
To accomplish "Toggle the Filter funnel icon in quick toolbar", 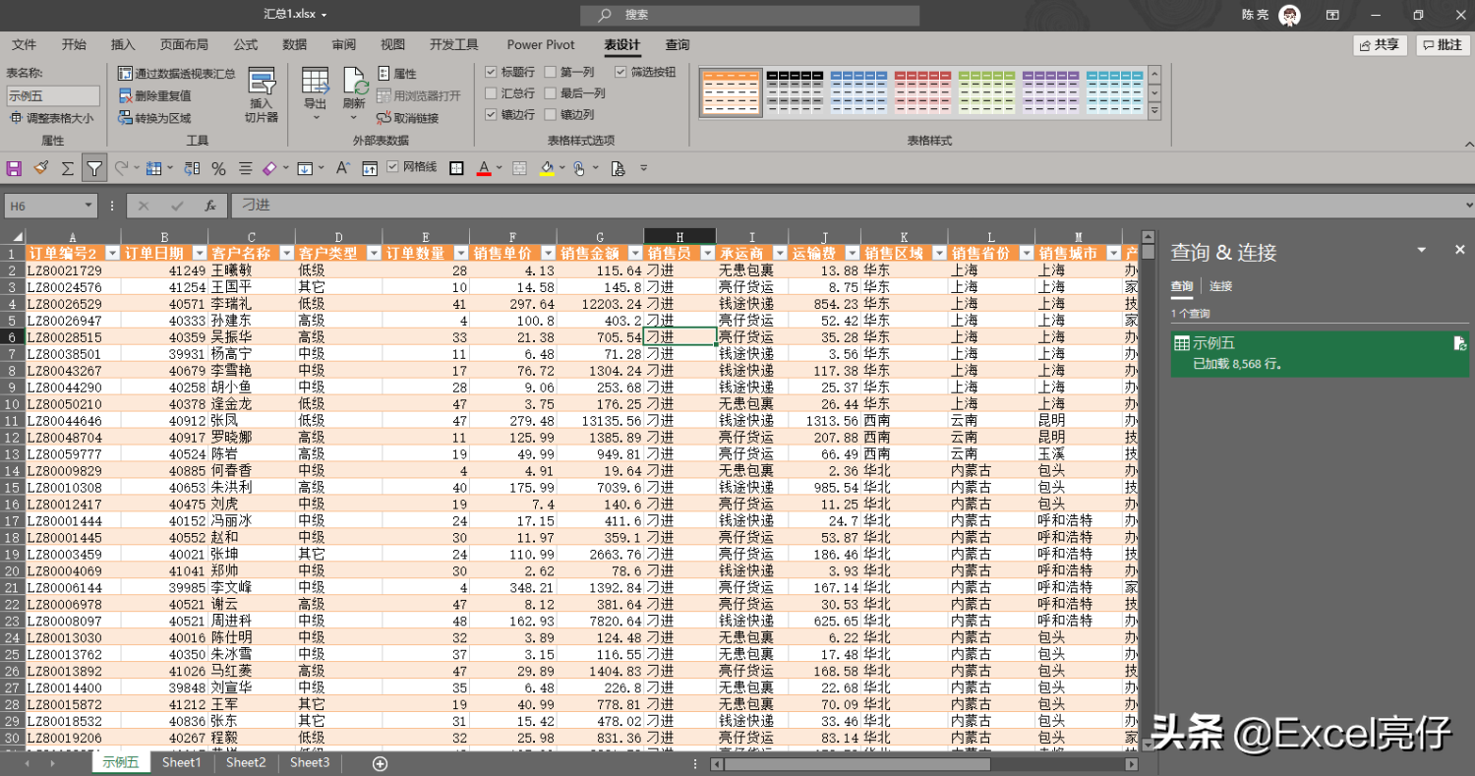I will click(x=93, y=168).
